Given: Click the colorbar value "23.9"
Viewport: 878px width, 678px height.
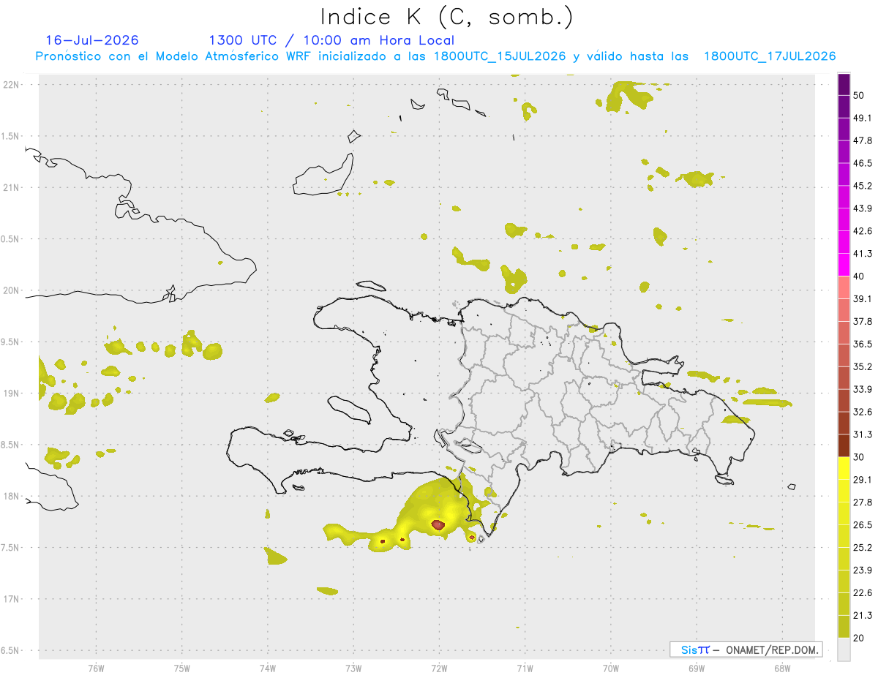Looking at the screenshot, I should pos(863,570).
